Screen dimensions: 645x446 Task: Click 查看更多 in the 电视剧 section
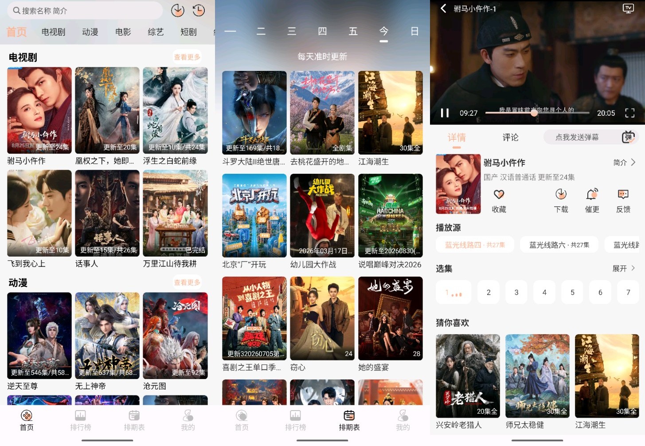(187, 57)
